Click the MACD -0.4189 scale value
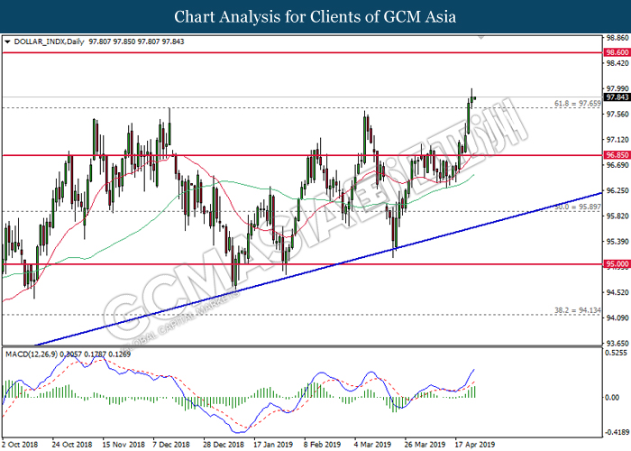The height and width of the screenshot is (451, 631). tap(617, 431)
